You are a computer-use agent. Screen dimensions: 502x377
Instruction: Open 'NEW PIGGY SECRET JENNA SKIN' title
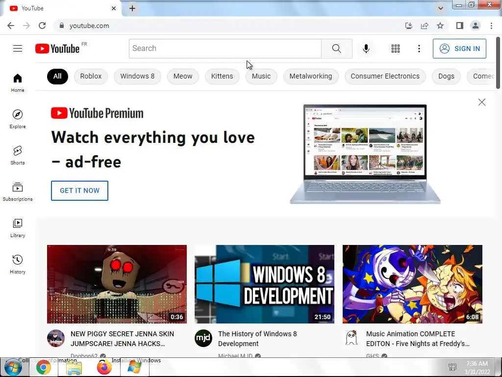click(x=122, y=339)
